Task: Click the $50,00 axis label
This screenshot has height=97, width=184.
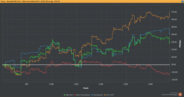Action: click(174, 27)
